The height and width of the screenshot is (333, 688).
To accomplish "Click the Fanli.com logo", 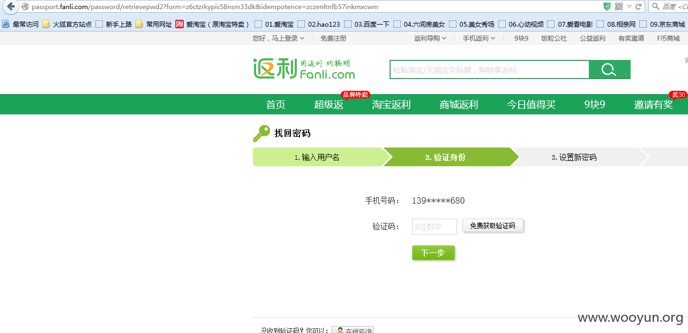I will click(304, 69).
